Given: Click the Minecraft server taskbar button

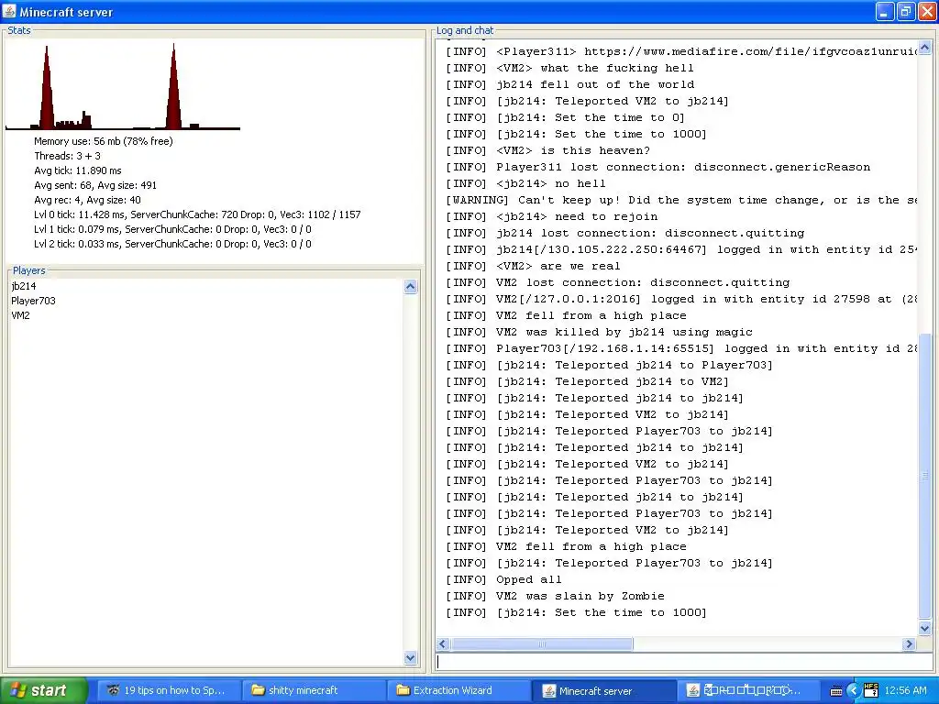Looking at the screenshot, I should [x=603, y=690].
